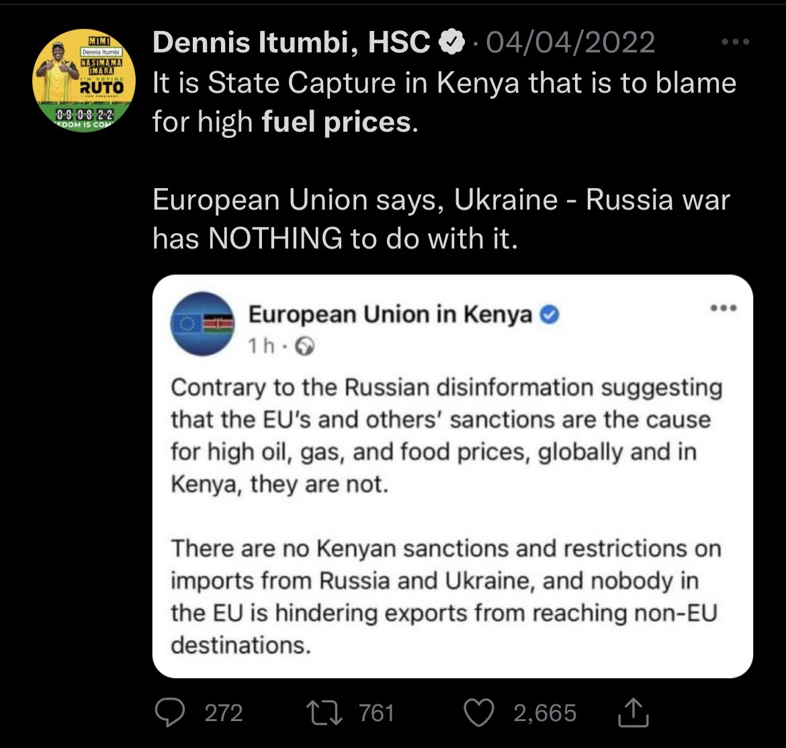The width and height of the screenshot is (786, 748).
Task: Click the 272 replies count
Action: coord(223,712)
